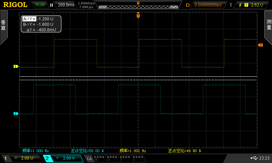This screenshot has width=272, height=163.
Task: Select the channel 1 frequency measurement 1.000 Hz
Action: point(36,150)
